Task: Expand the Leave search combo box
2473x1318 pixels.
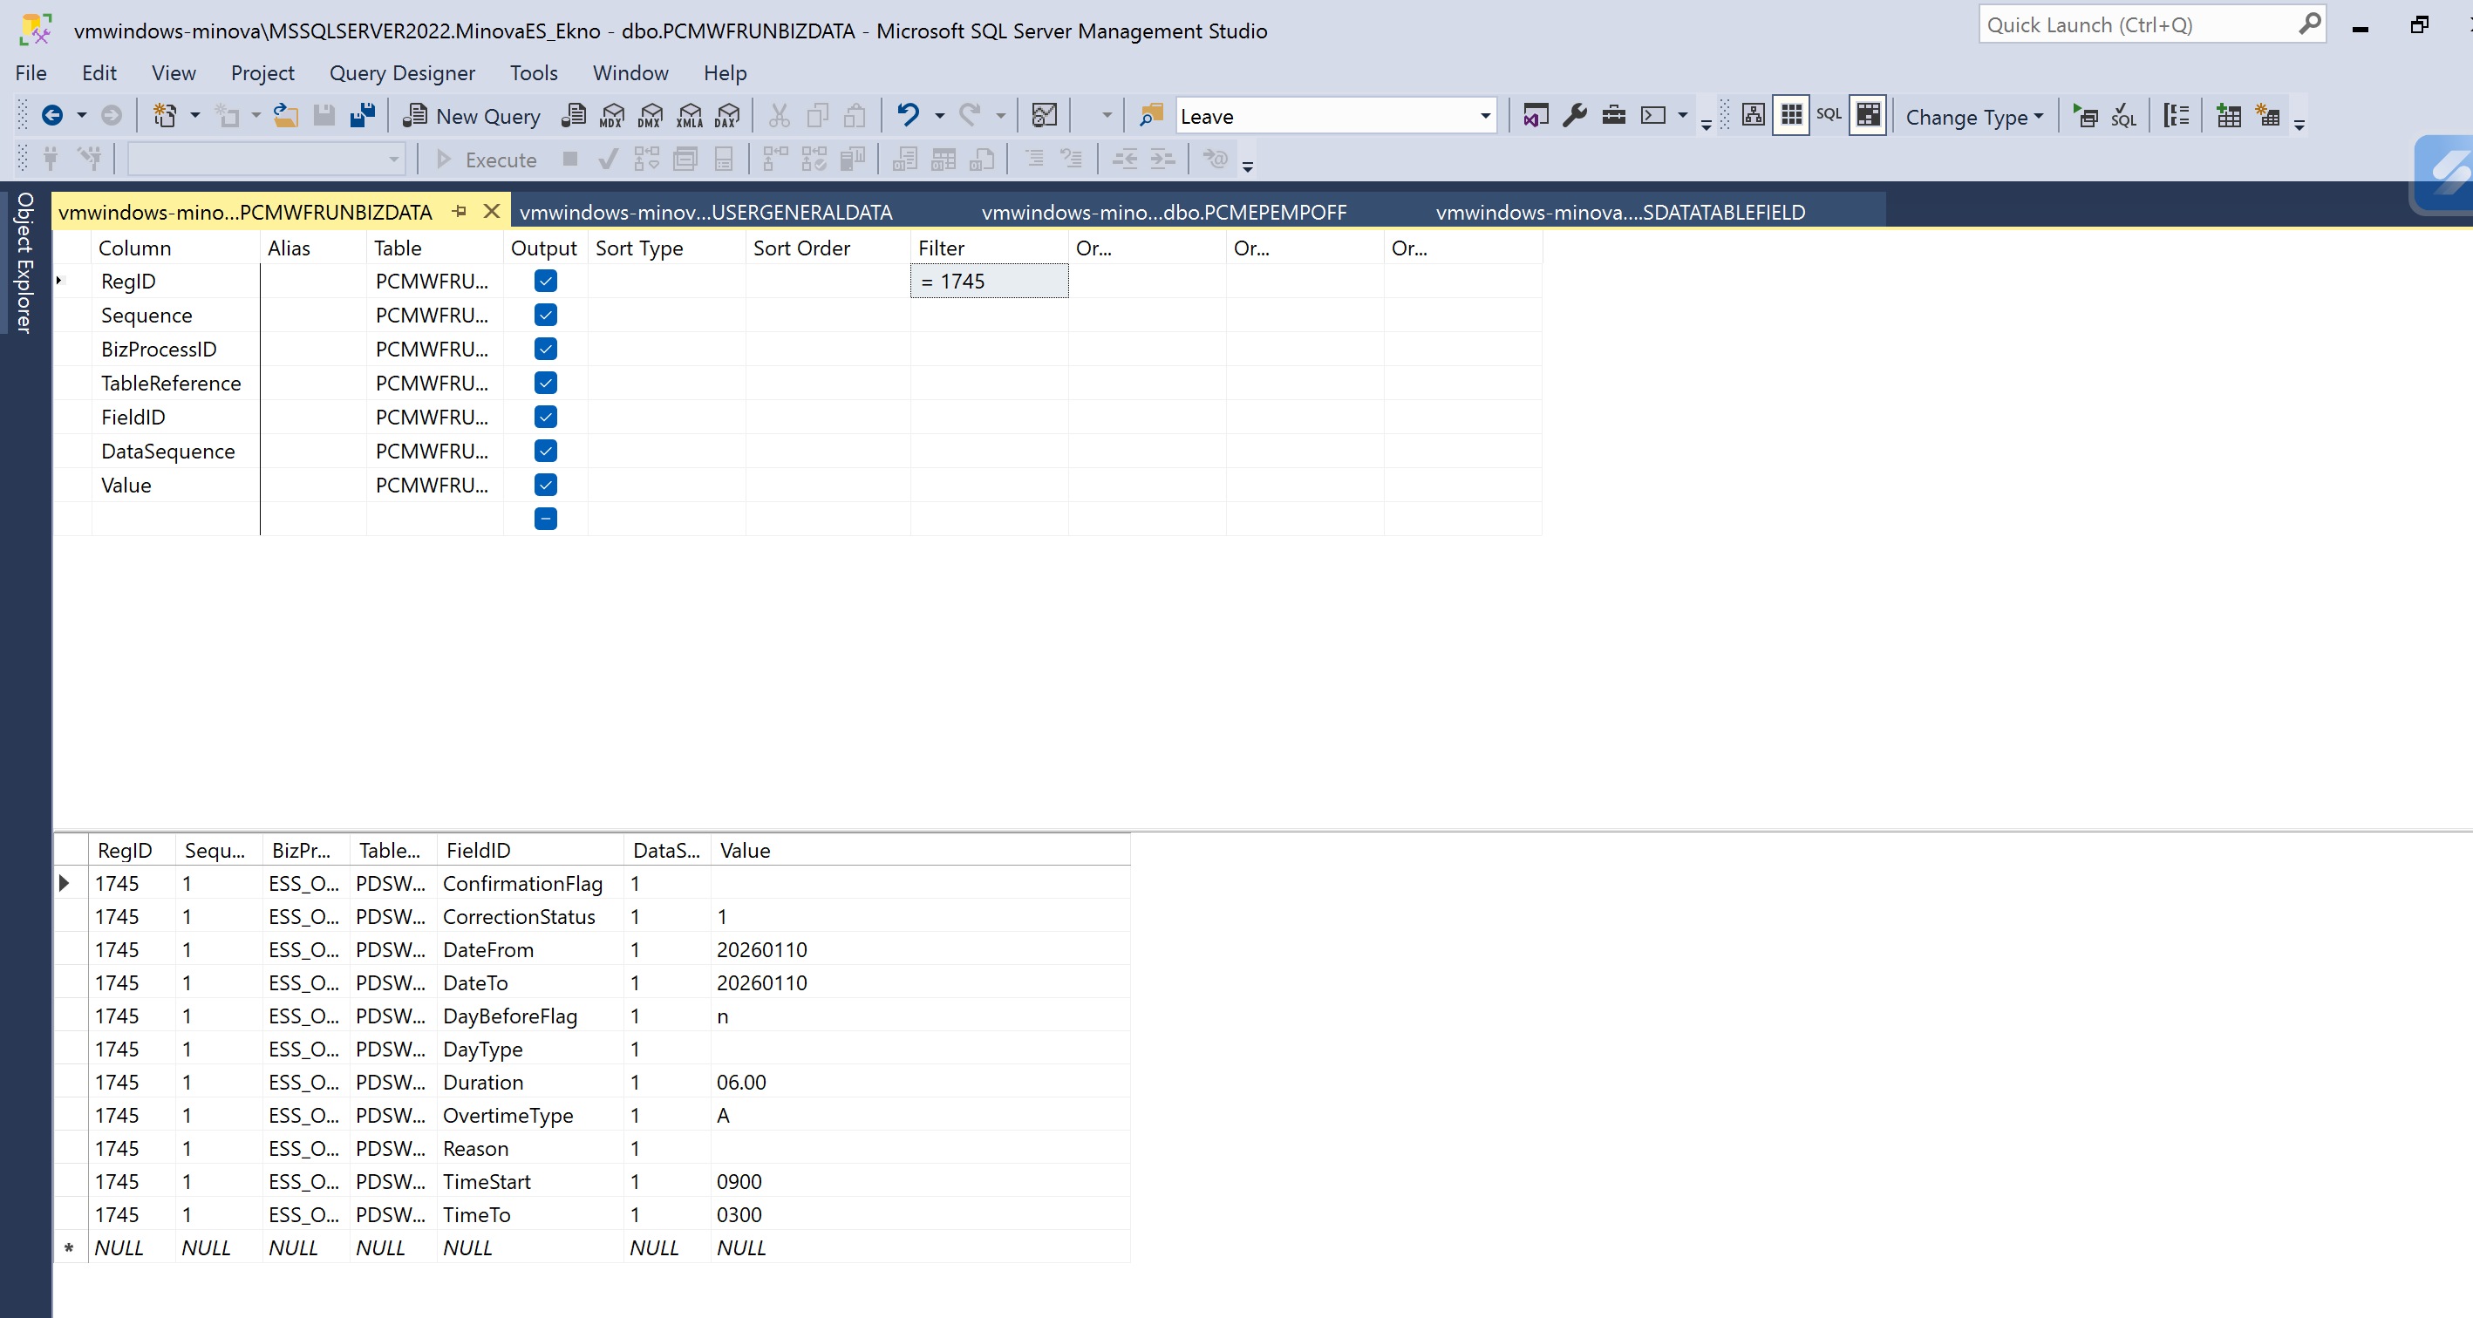Action: pyautogui.click(x=1485, y=116)
